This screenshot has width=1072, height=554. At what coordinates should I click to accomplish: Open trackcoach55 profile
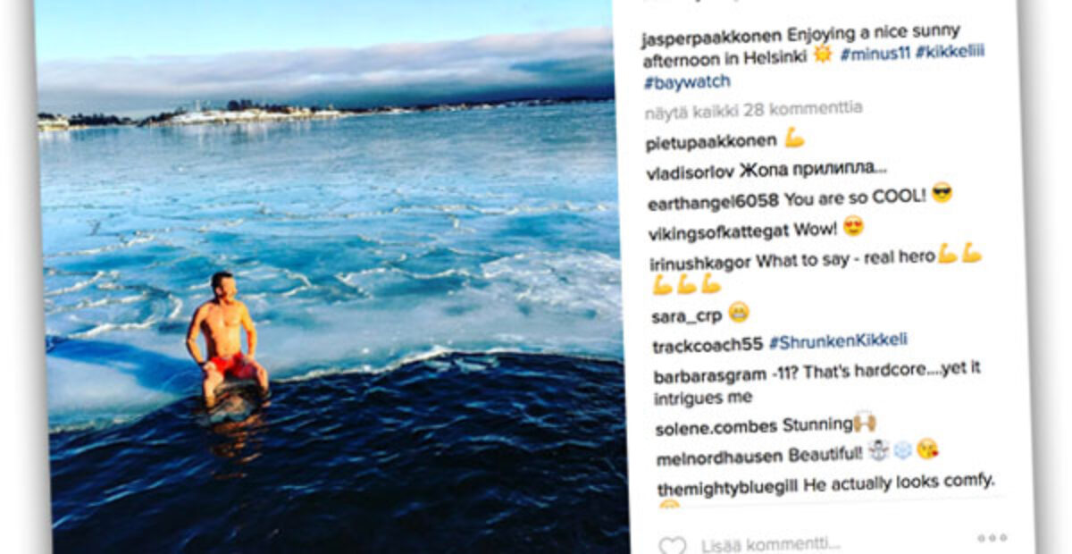[x=708, y=347]
